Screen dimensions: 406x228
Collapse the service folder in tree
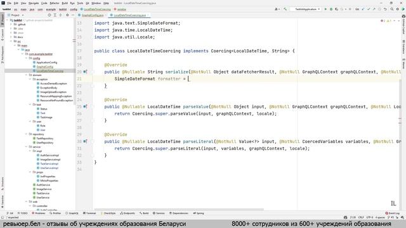point(27,147)
